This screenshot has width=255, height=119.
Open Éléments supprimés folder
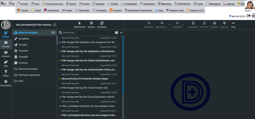[35, 75]
